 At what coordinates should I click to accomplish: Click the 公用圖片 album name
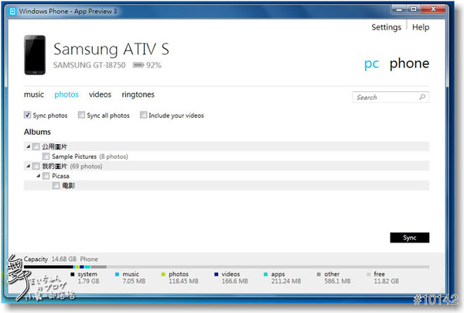pyautogui.click(x=54, y=146)
